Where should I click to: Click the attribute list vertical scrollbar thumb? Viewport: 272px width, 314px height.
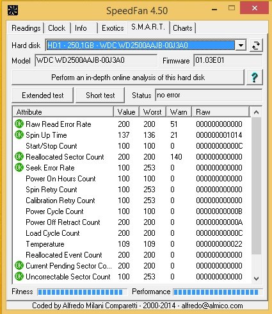pos(256,186)
